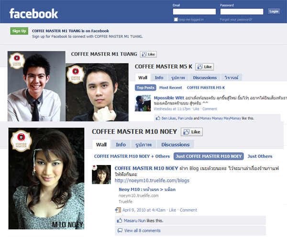Screen dimensions: 287x237
Task: Open noeym10.truelife.com/blogs URL link
Action: point(152,180)
